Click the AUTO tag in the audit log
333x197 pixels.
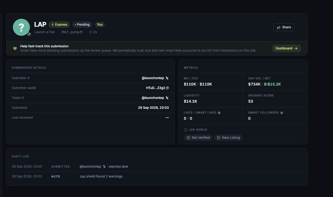(x=56, y=176)
